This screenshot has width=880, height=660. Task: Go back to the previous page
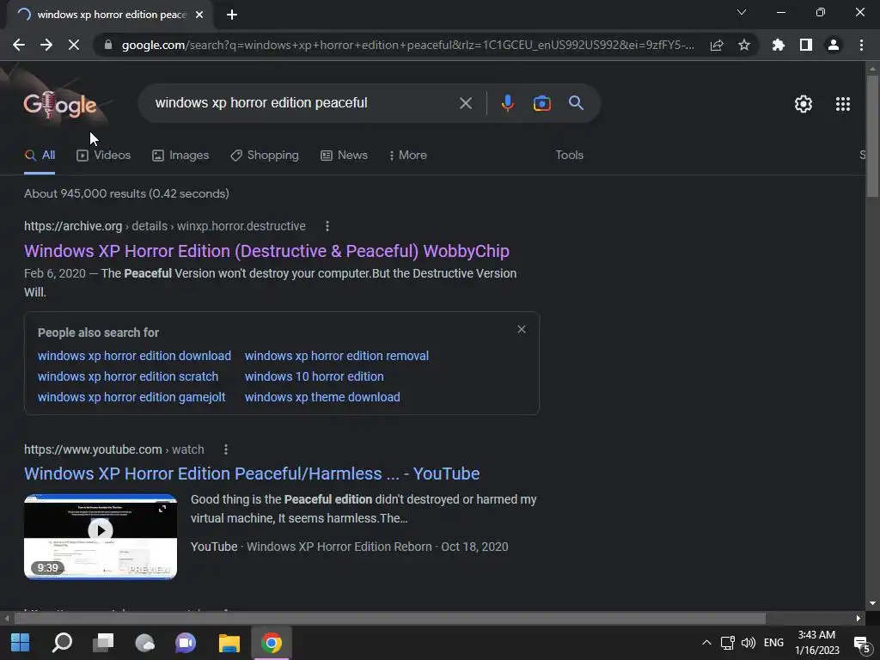(19, 45)
